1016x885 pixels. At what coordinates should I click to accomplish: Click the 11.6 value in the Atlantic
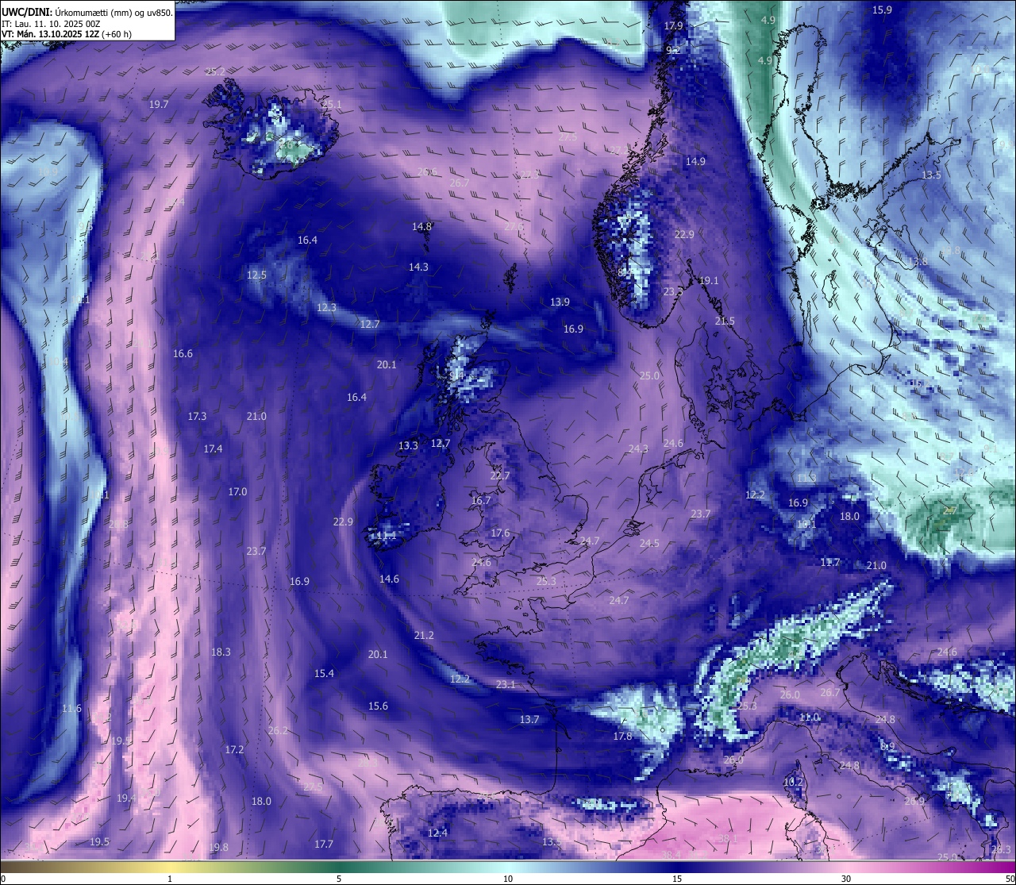pyautogui.click(x=71, y=708)
